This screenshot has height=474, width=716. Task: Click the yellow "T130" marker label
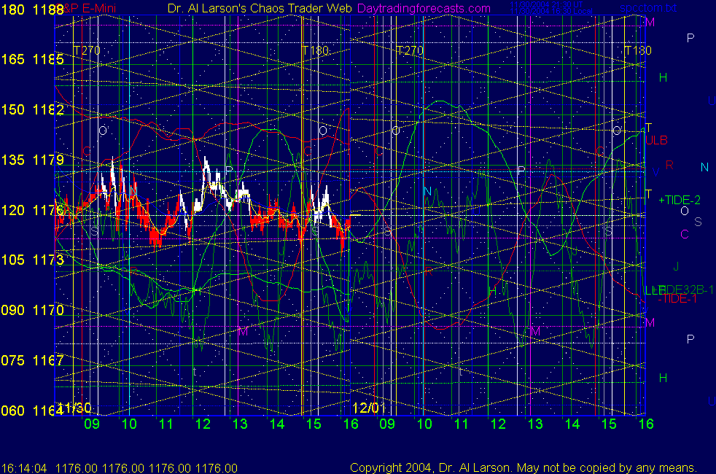coord(638,50)
